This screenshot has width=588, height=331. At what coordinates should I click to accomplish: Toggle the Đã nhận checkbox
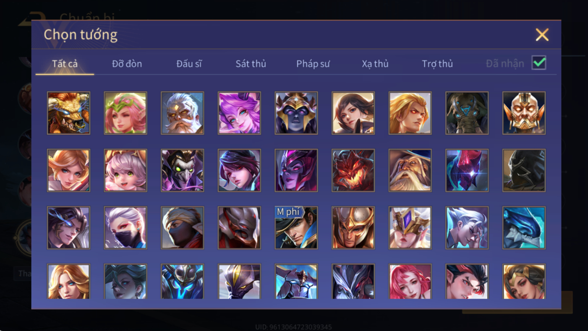point(539,63)
